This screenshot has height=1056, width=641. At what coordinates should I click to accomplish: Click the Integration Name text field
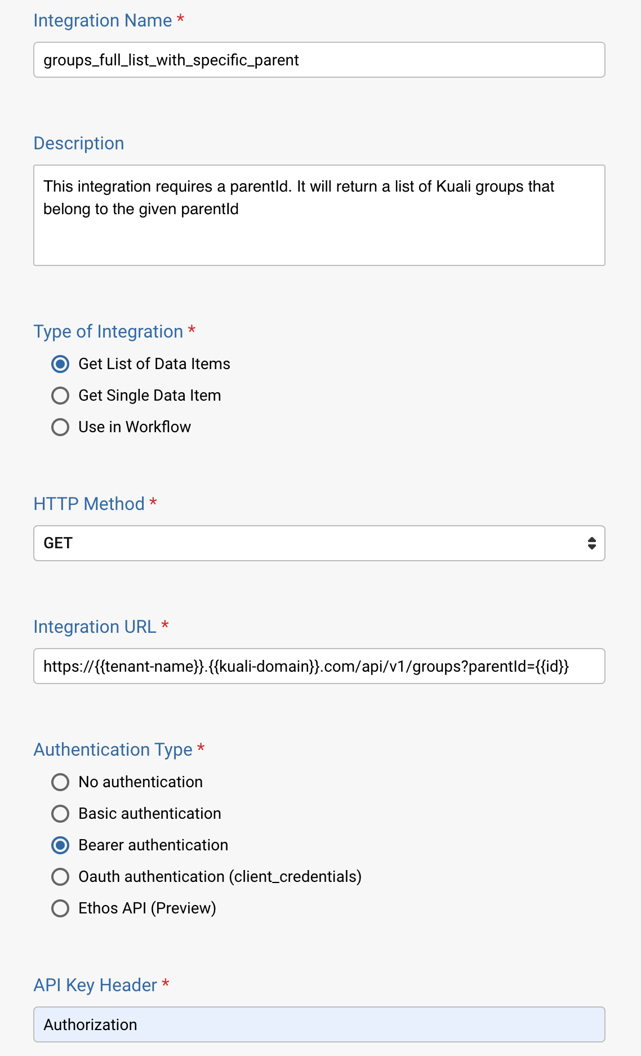pos(319,60)
